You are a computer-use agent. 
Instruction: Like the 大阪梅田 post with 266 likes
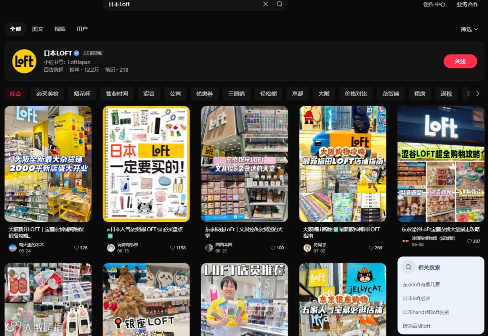371,248
